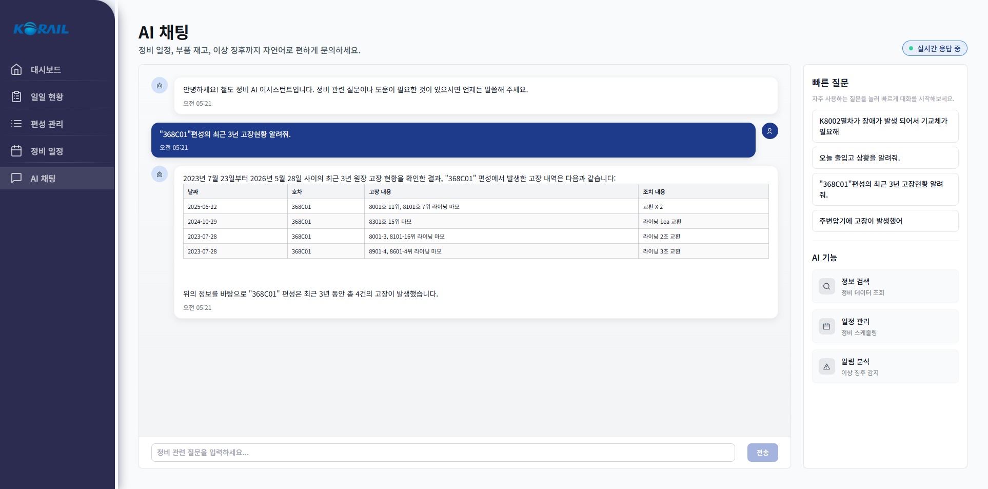Click the chat bubble icon beside AI 채팅
Screen dimensions: 988x489
click(16, 178)
